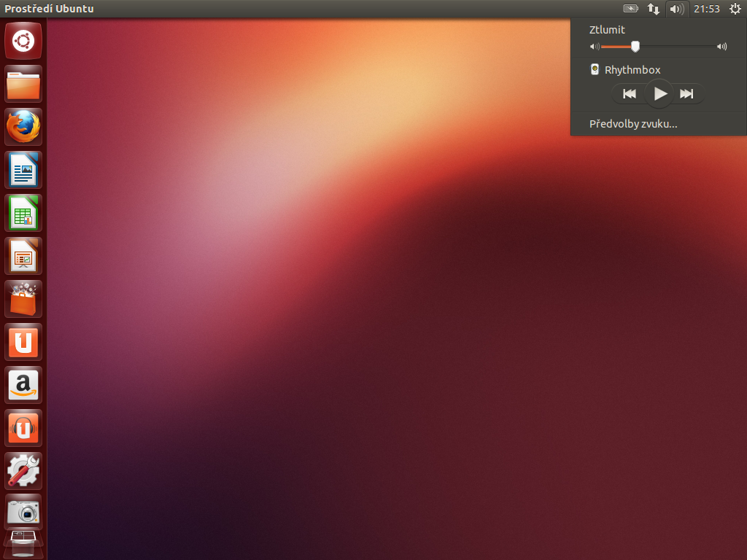747x560 pixels.
Task: Close the sound menu via speaker indicator
Action: point(677,9)
